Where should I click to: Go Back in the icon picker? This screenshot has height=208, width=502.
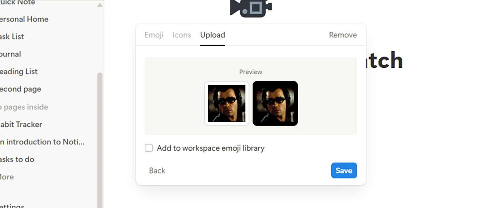click(157, 171)
